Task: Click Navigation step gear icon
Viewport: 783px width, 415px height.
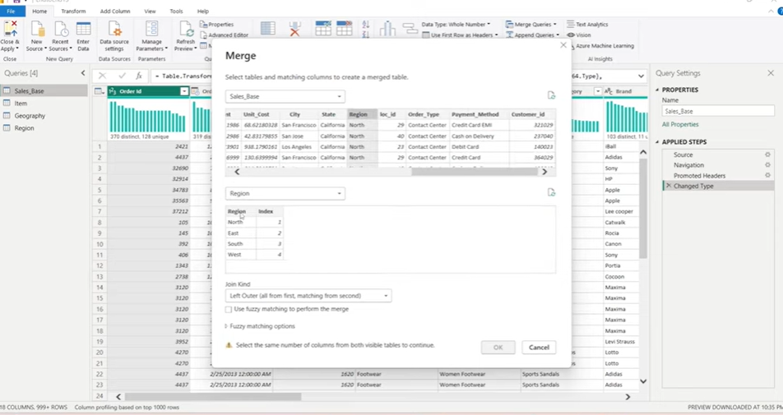Action: [767, 164]
